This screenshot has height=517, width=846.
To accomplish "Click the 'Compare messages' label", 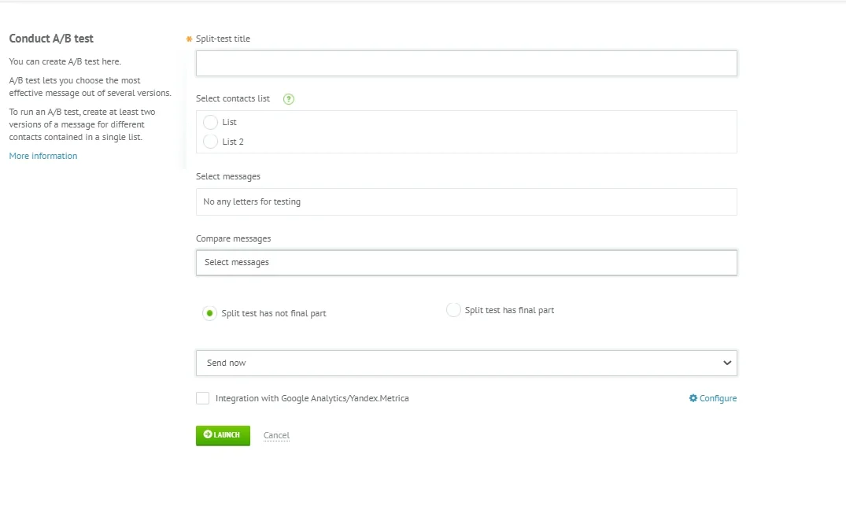I will coord(233,238).
